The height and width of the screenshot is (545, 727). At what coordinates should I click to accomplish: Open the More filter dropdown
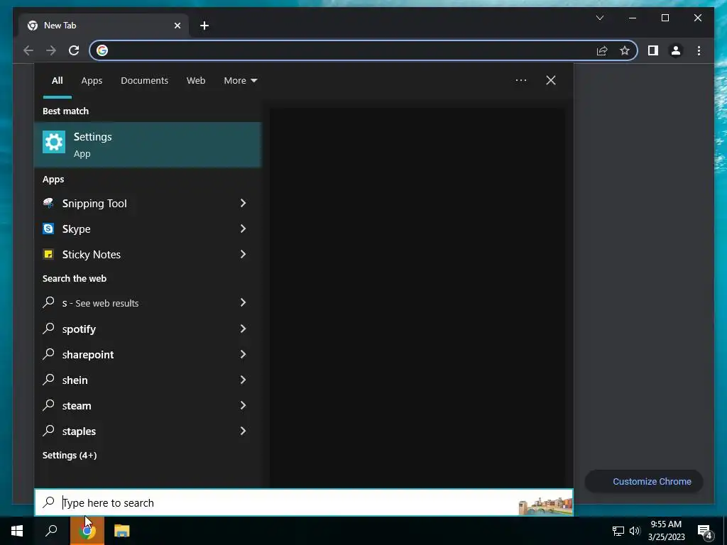(240, 81)
